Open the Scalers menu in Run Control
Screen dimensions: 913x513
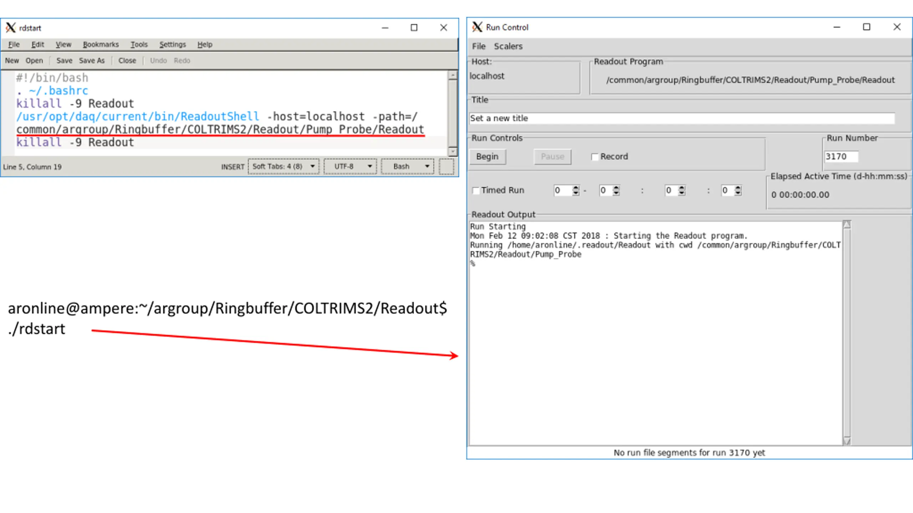(508, 46)
